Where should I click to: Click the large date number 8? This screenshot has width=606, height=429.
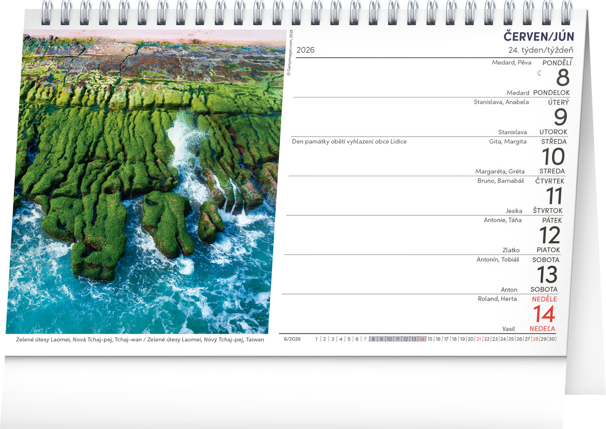[562, 78]
